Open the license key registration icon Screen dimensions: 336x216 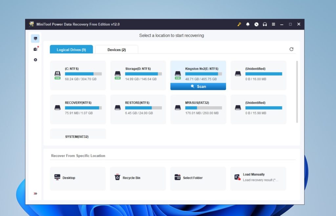tap(239, 24)
